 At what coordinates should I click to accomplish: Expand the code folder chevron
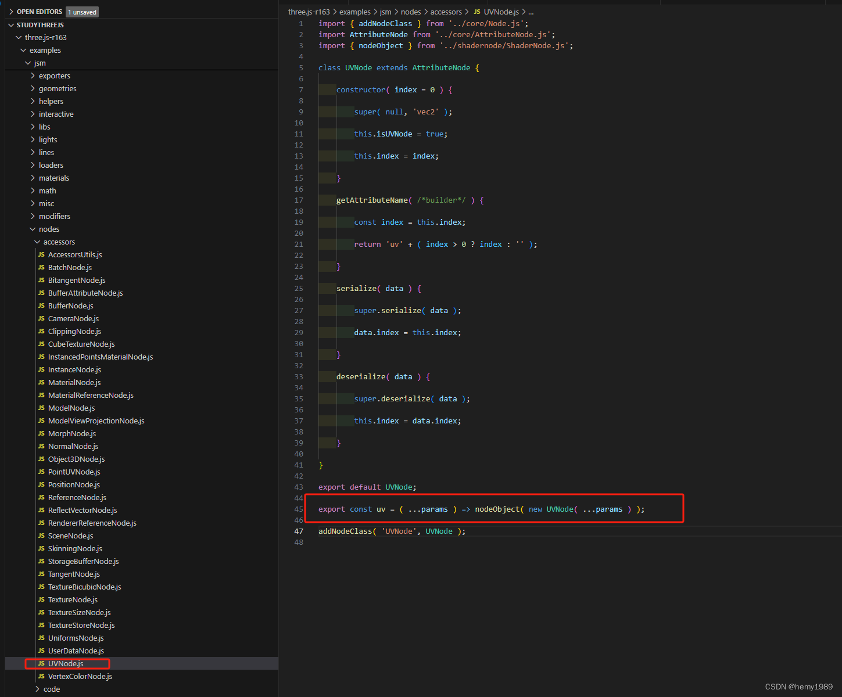tap(38, 689)
